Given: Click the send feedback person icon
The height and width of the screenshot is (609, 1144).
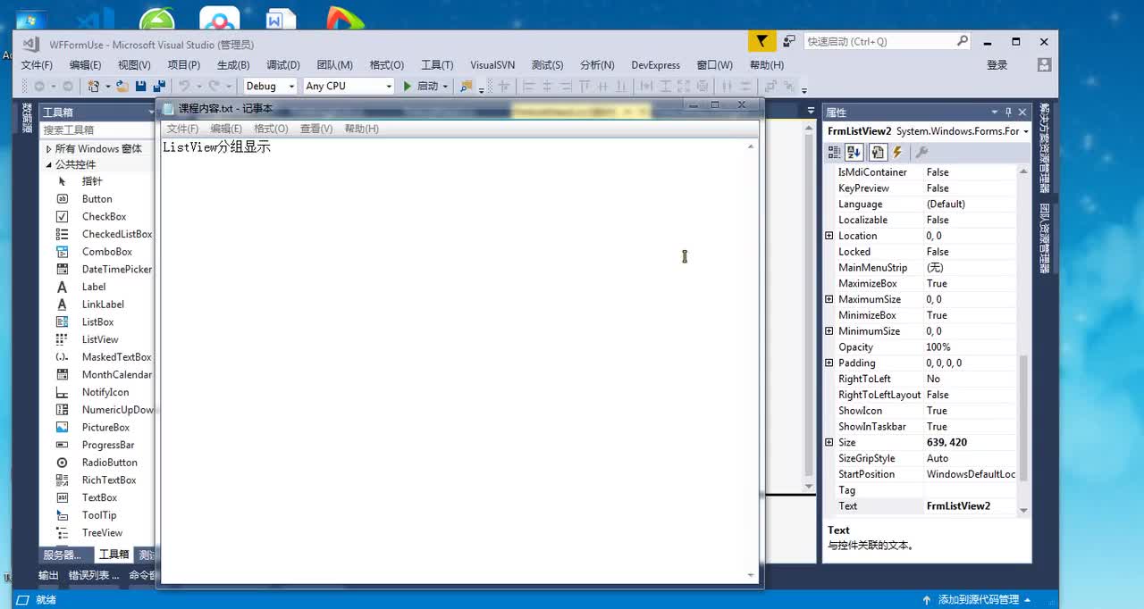Looking at the screenshot, I should (788, 41).
